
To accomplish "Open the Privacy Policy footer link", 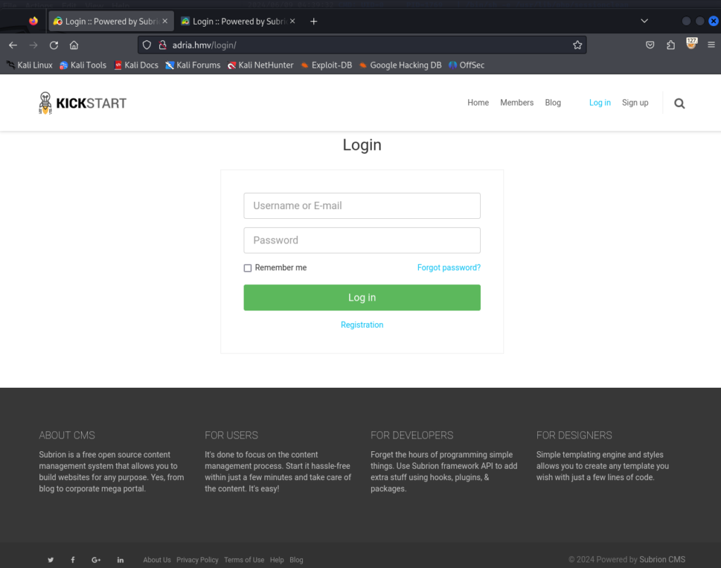I will click(197, 560).
